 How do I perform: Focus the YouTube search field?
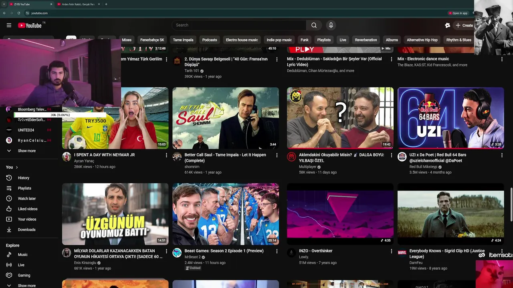(239, 25)
